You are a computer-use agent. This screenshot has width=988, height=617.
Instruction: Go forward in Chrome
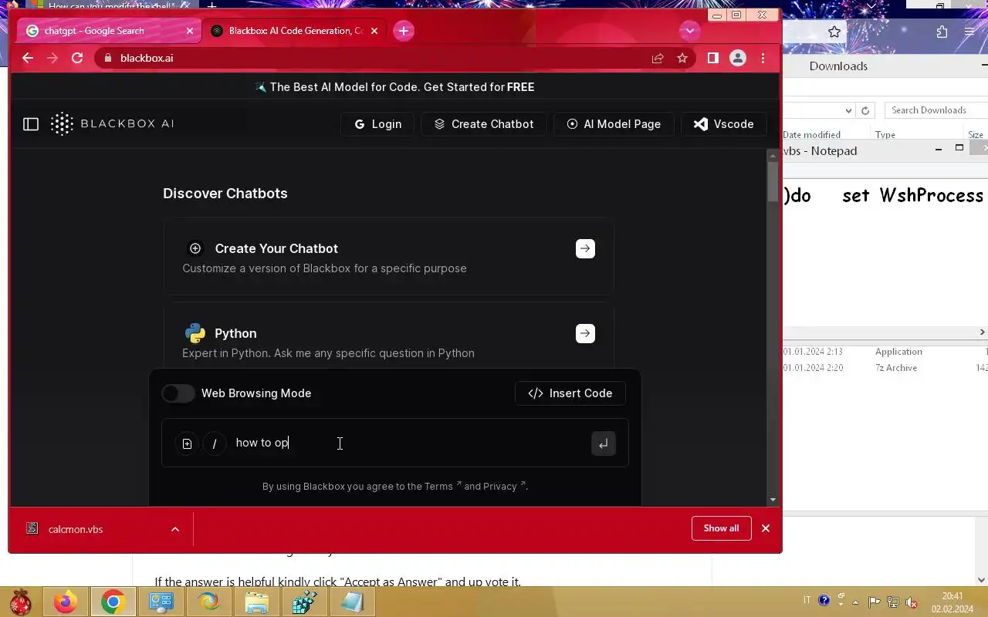[52, 58]
